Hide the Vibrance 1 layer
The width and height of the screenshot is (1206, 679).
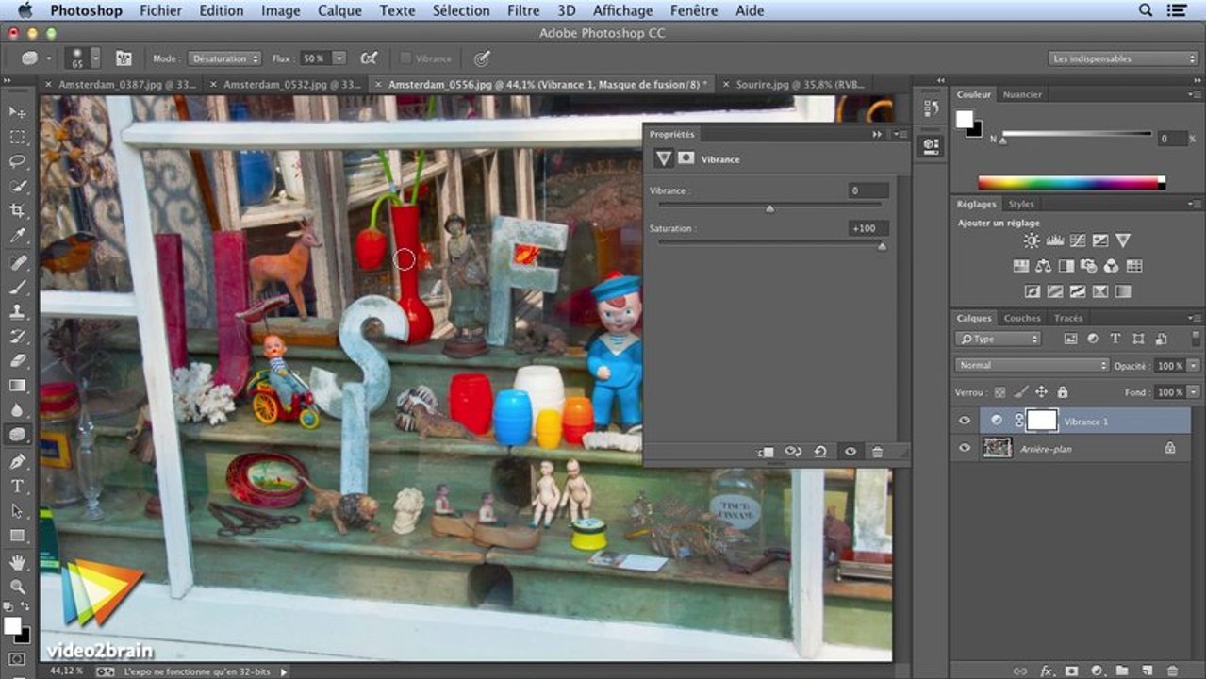[964, 421]
